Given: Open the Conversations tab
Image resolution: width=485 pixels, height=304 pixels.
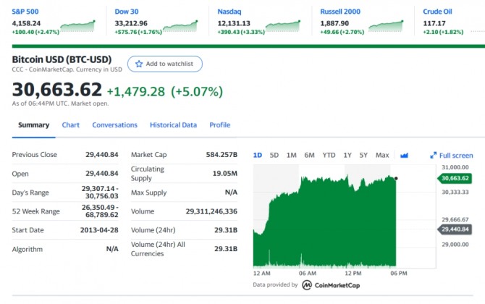Looking at the screenshot, I should [114, 125].
